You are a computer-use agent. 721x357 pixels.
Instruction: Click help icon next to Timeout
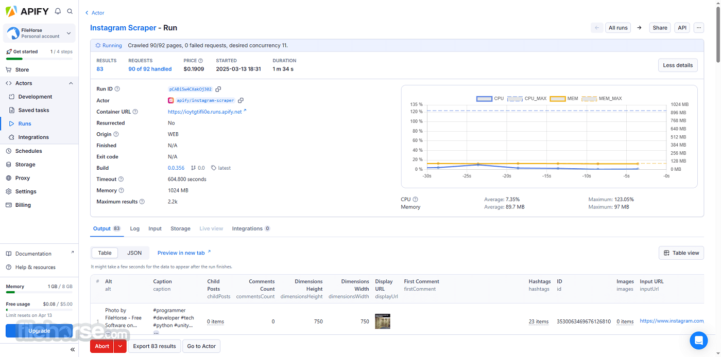point(121,179)
